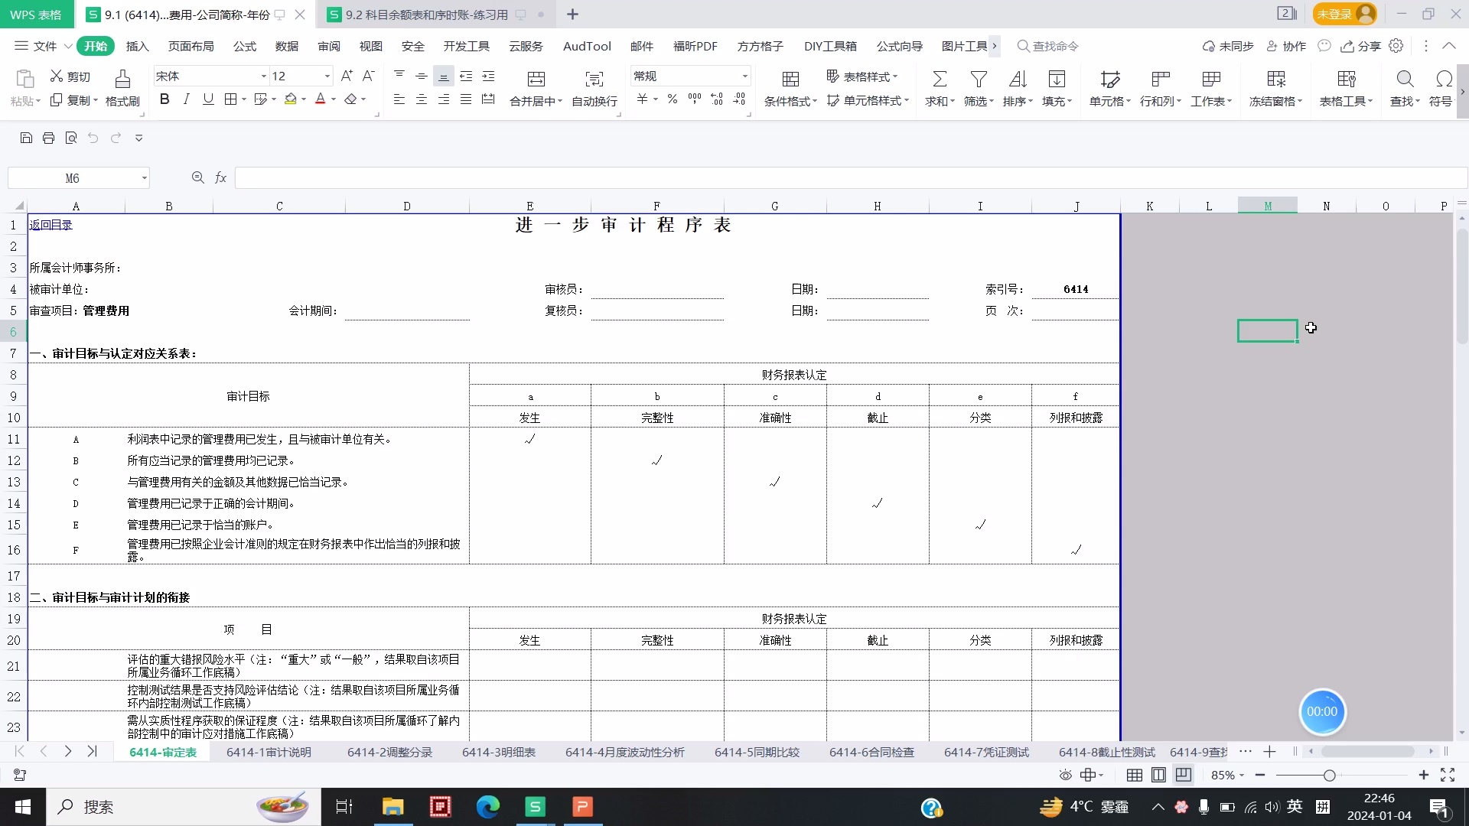The image size is (1469, 826).
Task: Open Microsoft Edge from the taskbar
Action: (x=487, y=806)
